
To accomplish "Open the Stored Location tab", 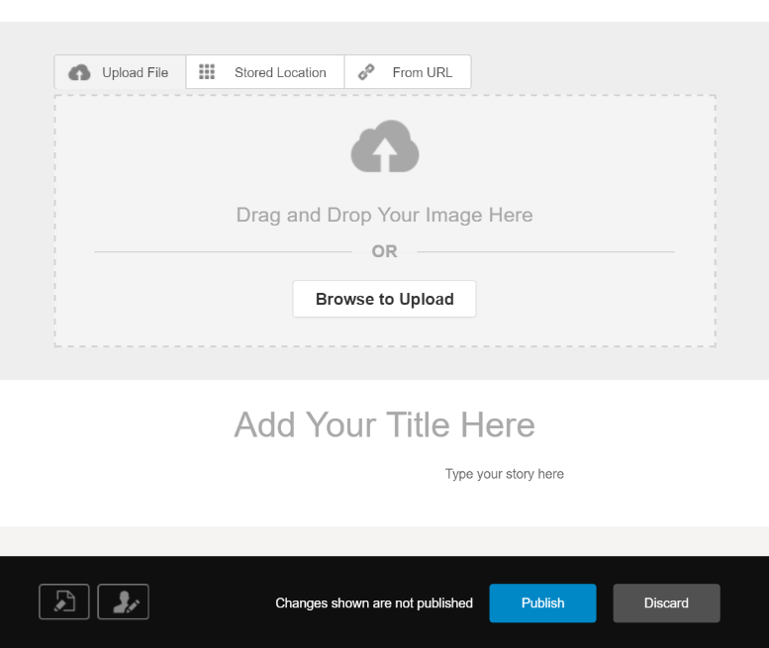I will coord(280,72).
